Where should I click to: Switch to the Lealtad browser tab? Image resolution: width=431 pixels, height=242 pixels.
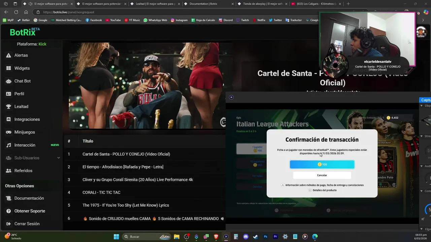point(155,4)
